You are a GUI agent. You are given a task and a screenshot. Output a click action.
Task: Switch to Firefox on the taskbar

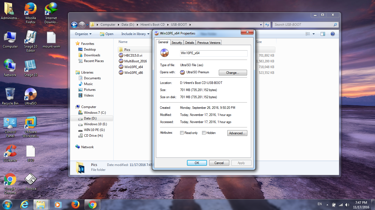tap(75, 205)
